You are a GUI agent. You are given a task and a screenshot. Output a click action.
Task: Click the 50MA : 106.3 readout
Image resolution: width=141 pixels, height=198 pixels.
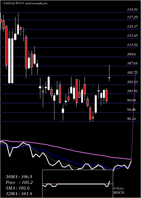pos(19,177)
